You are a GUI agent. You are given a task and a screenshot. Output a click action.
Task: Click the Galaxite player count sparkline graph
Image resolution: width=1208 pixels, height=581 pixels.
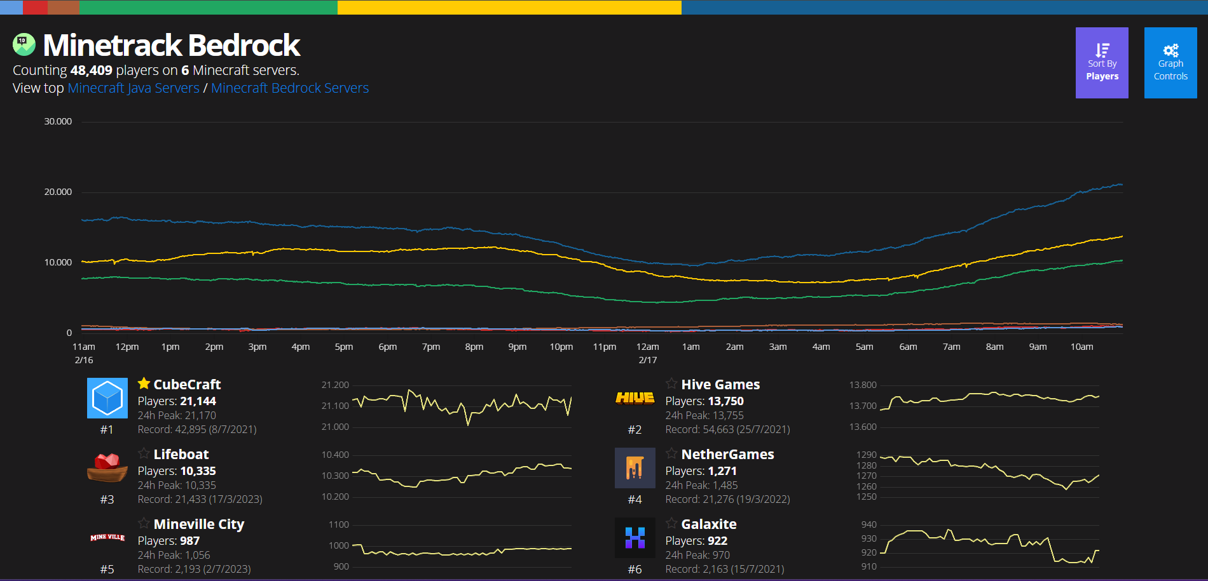tap(989, 546)
